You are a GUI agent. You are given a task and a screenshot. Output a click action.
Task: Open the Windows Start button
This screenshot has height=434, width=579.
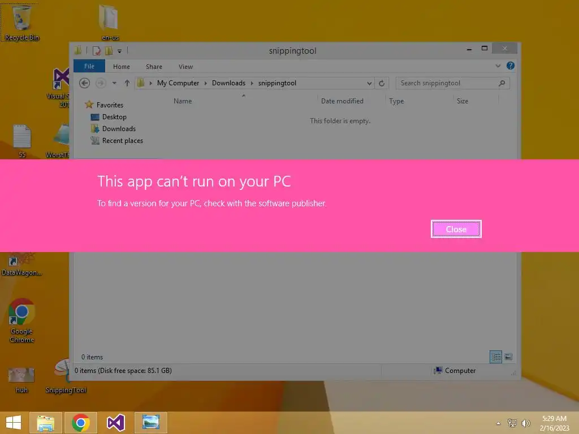(14, 423)
